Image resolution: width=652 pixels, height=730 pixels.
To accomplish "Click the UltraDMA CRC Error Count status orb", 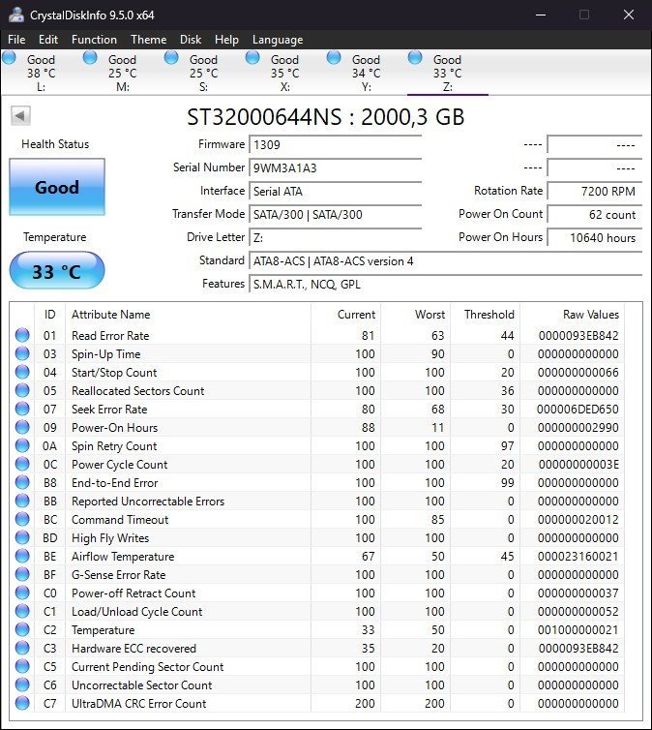I will pos(22,704).
